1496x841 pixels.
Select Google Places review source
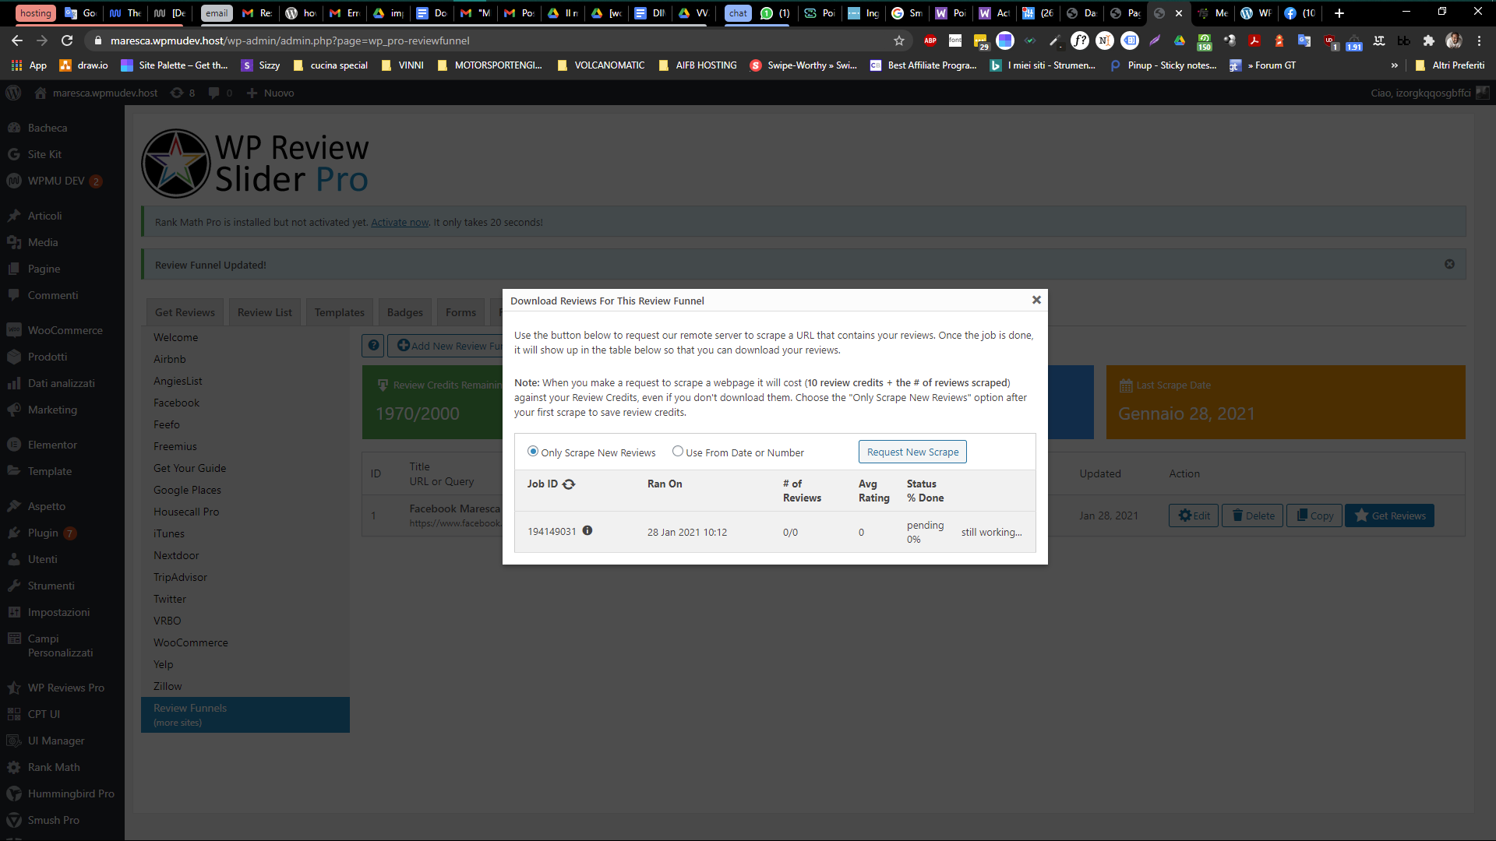tap(187, 490)
